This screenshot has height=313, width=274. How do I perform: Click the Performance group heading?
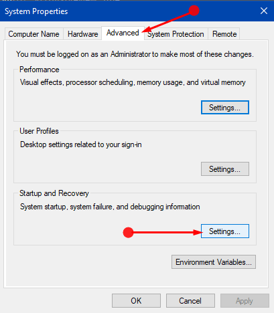pyautogui.click(x=40, y=70)
